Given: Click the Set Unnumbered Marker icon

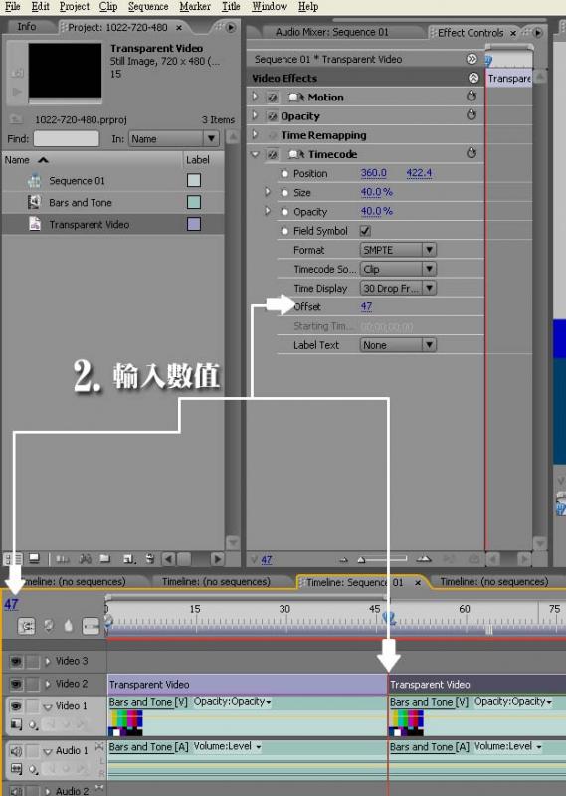Looking at the screenshot, I should coord(68,626).
